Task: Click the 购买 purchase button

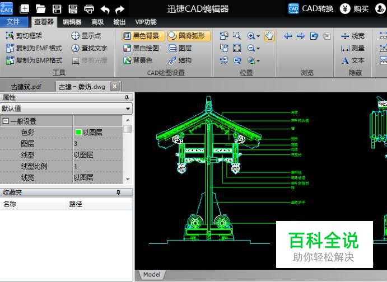Action: pos(354,9)
